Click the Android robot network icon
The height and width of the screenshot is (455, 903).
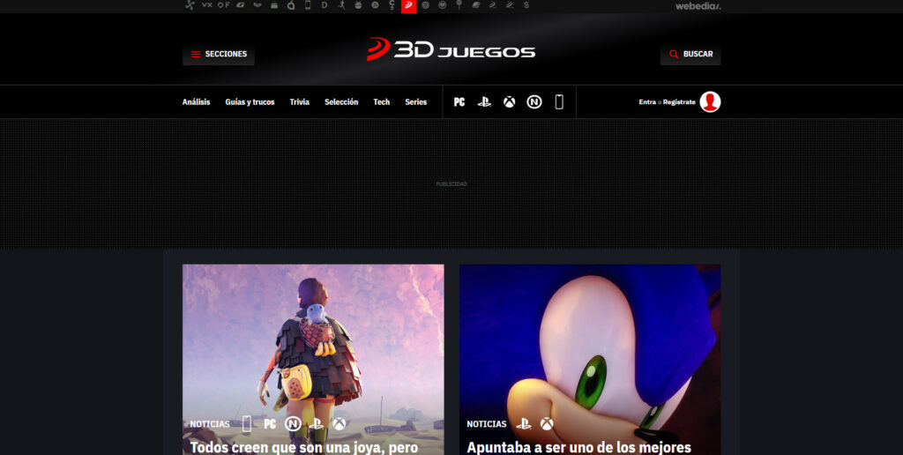[x=358, y=5]
